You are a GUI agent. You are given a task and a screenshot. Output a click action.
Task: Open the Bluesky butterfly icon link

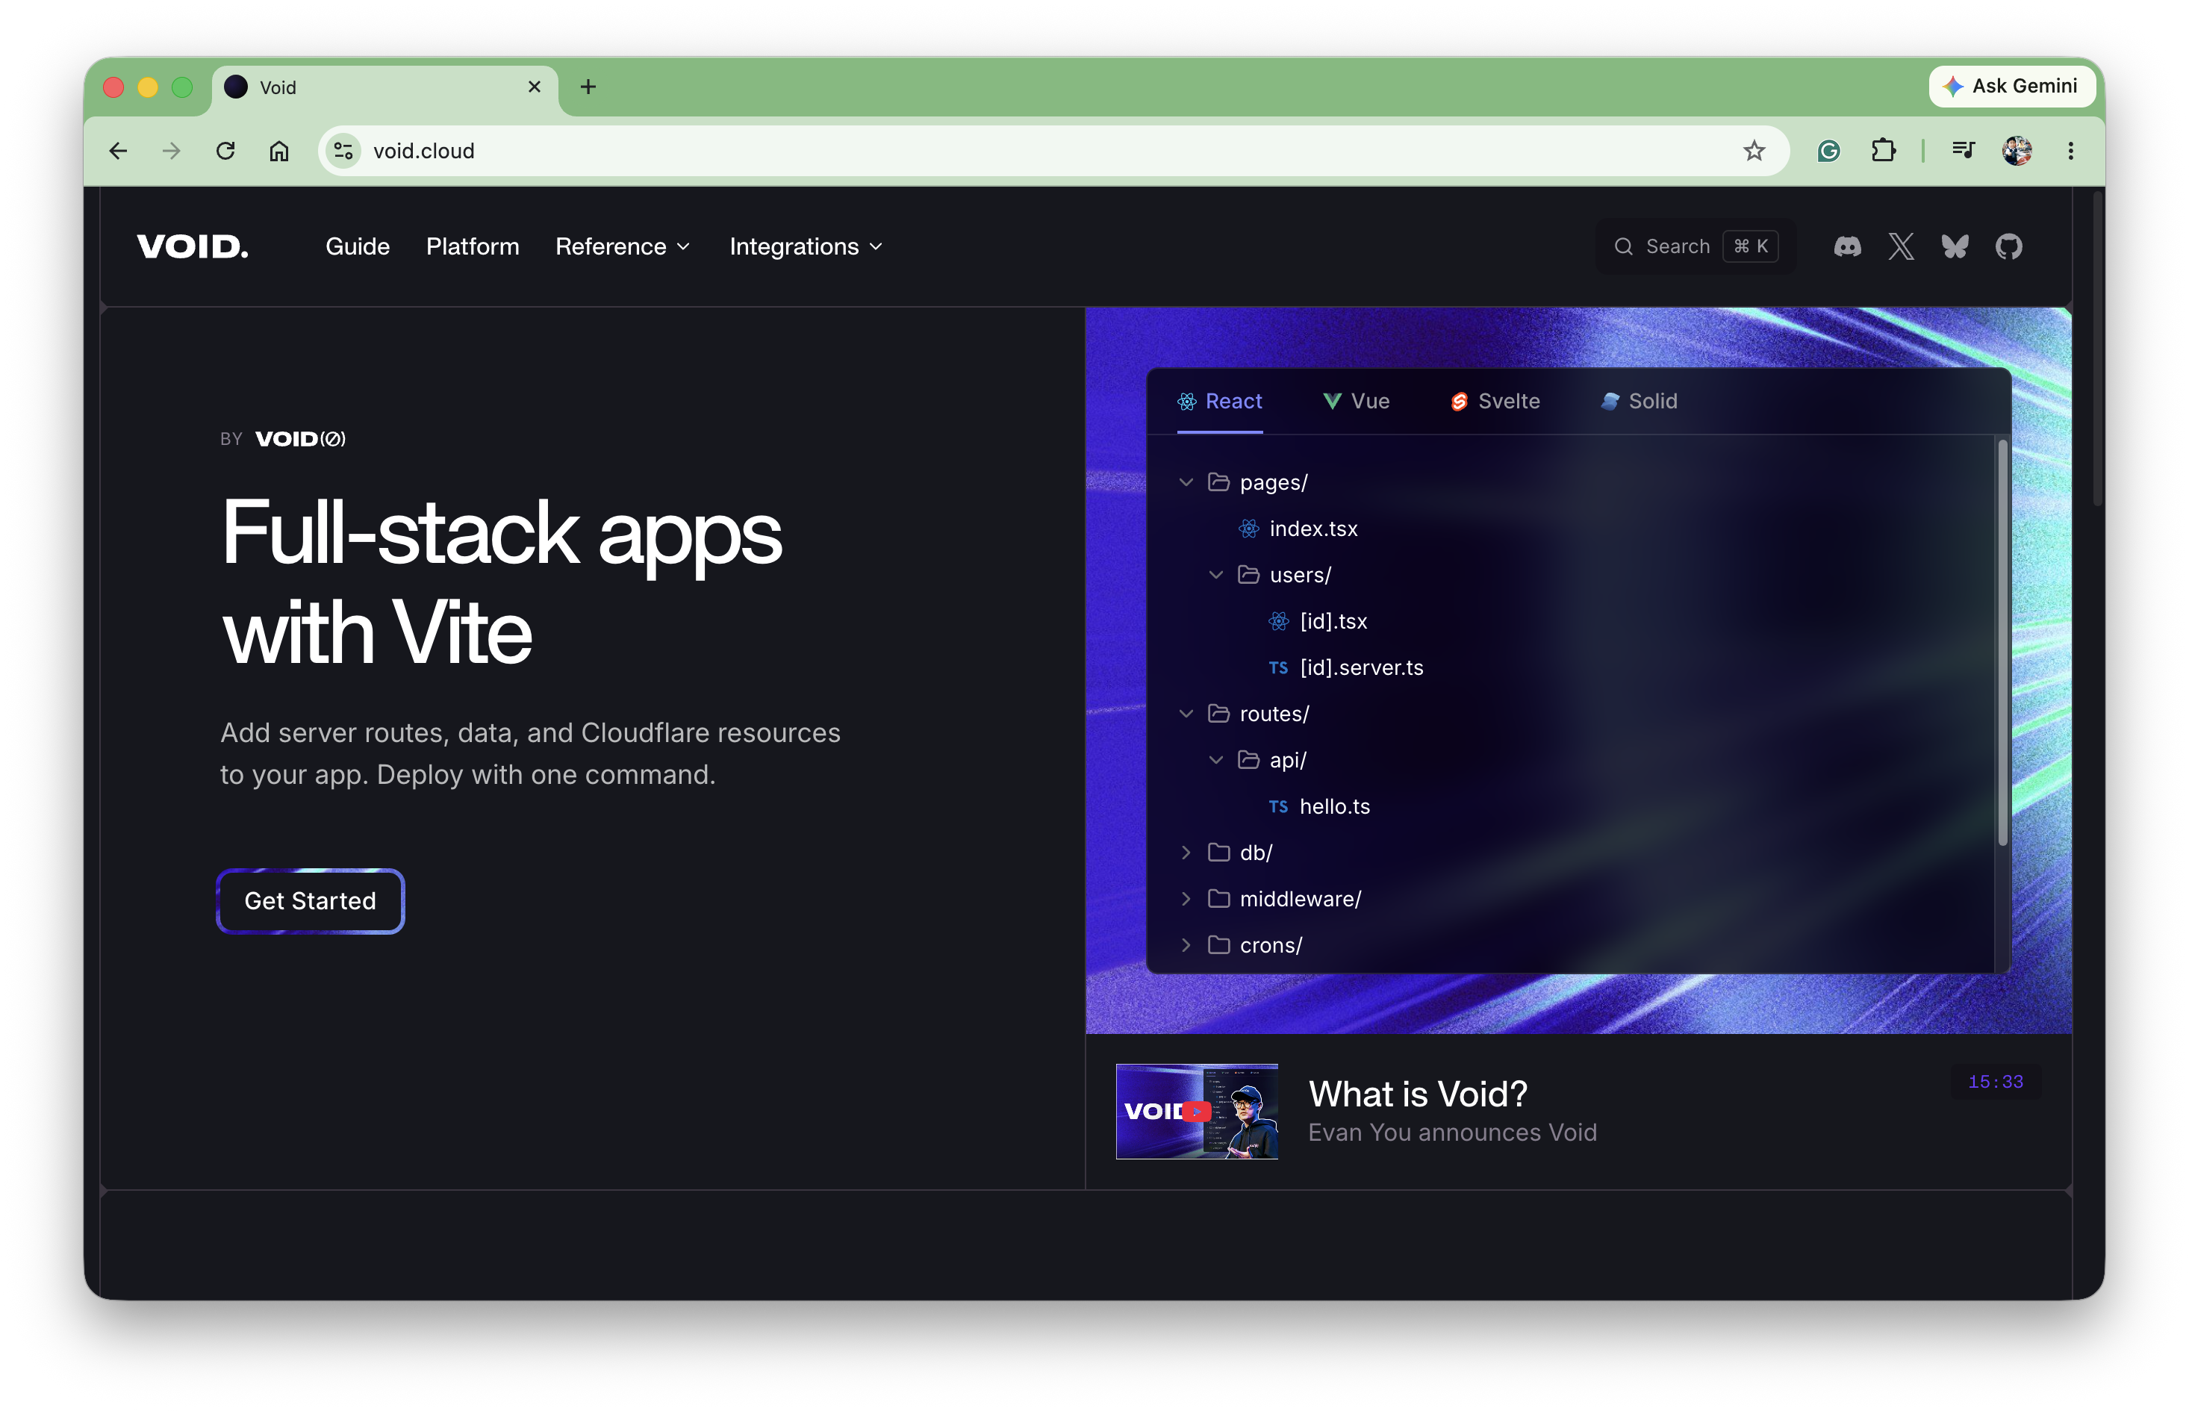pyautogui.click(x=1955, y=246)
